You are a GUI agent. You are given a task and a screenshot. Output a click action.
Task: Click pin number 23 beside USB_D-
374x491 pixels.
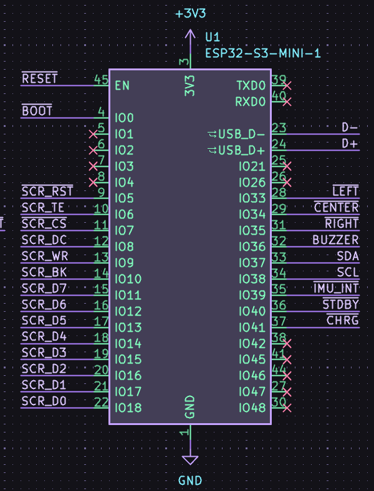coord(279,128)
